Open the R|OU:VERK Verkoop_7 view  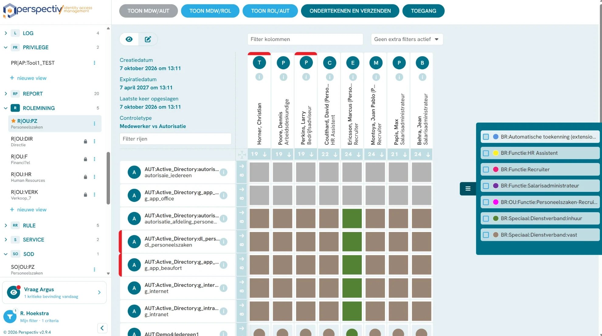pyautogui.click(x=25, y=195)
